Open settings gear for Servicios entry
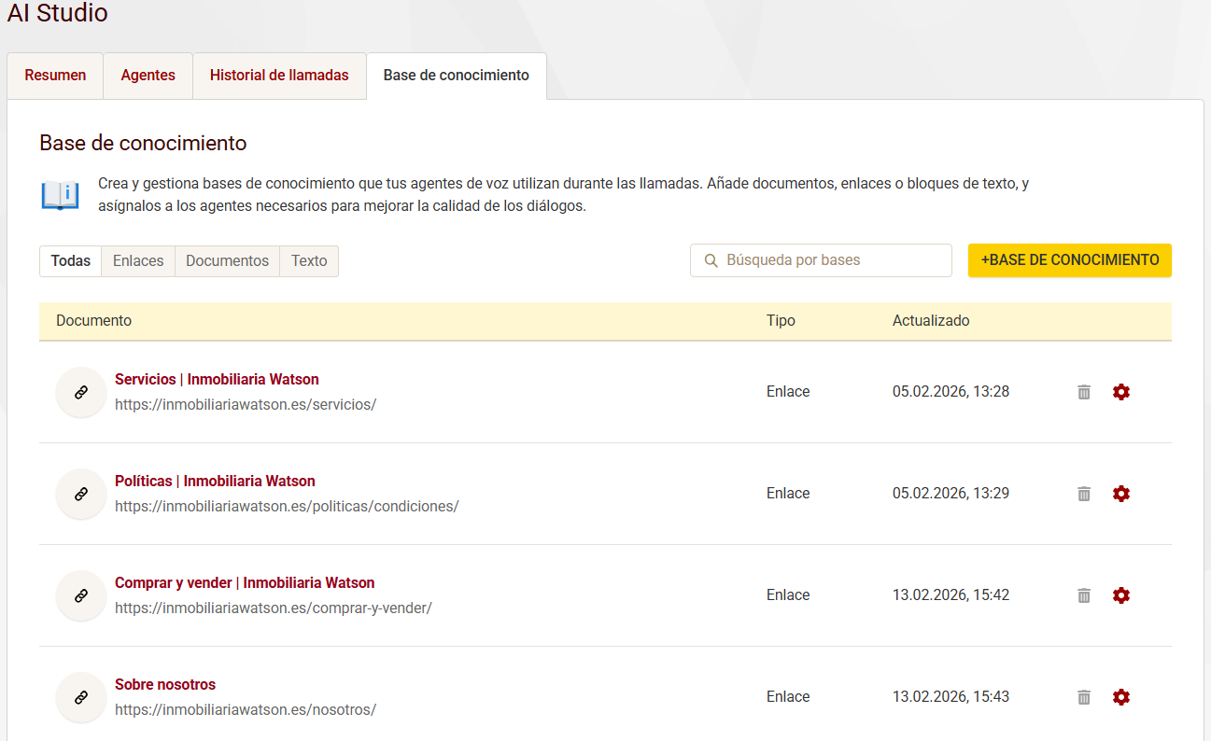 [1121, 392]
